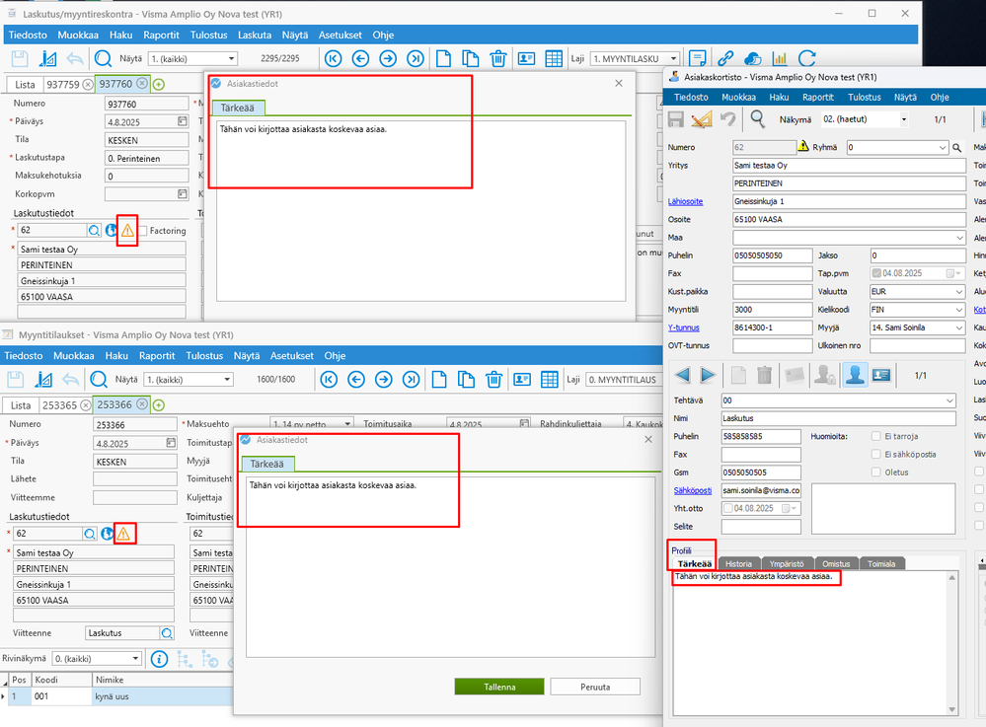
Task: Click Y-tunnus link
Action: (x=684, y=328)
